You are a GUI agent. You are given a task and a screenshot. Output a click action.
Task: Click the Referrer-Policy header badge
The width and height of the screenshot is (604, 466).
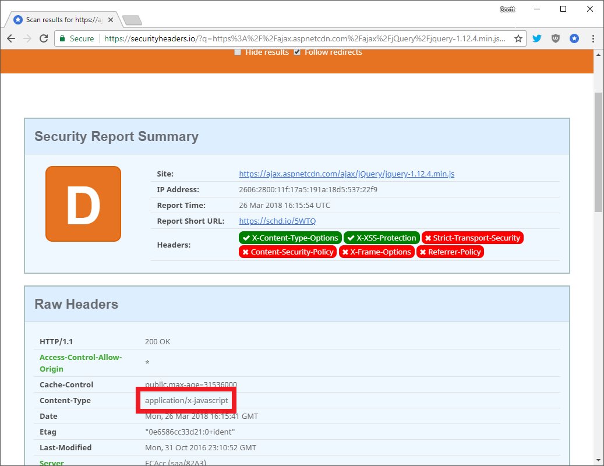pos(450,252)
